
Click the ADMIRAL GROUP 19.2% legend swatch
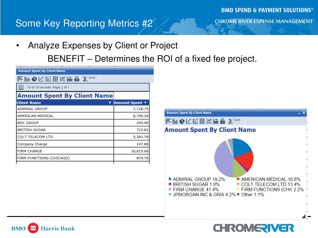coord(170,179)
